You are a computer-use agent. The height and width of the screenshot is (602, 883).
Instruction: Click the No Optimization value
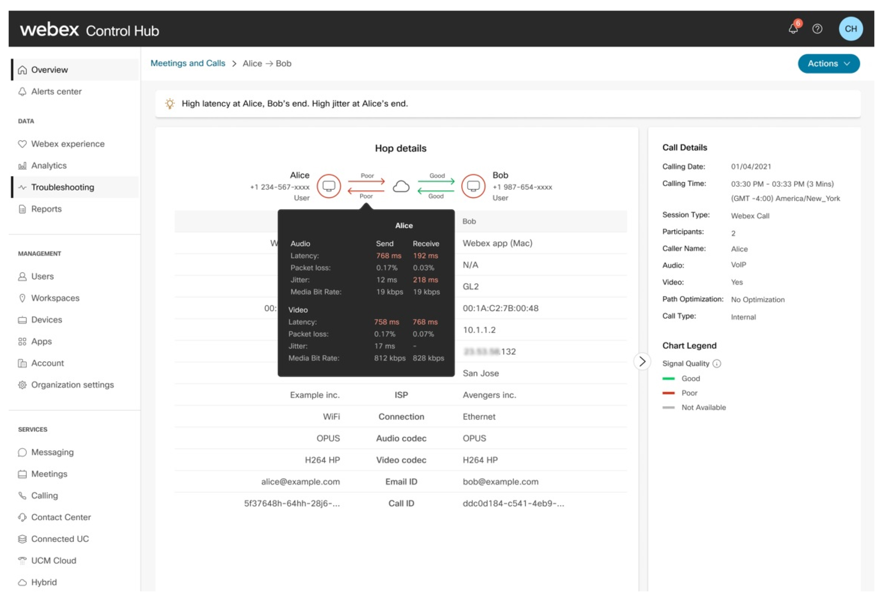[758, 300]
